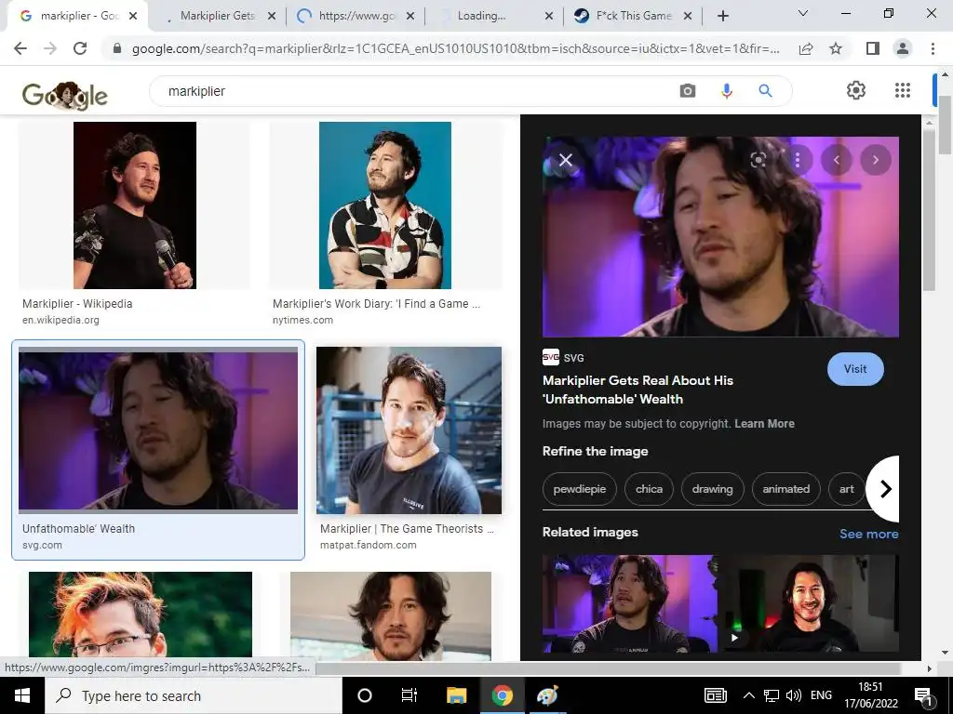Click the Visit button
953x714 pixels.
[x=855, y=368]
